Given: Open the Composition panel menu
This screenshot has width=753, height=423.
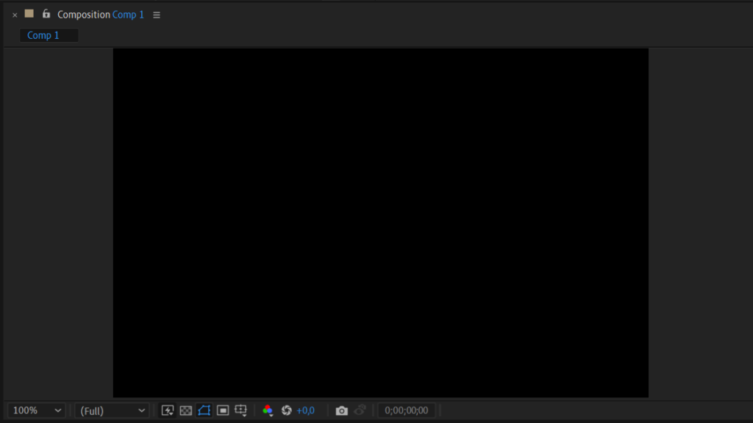Looking at the screenshot, I should click(x=157, y=14).
